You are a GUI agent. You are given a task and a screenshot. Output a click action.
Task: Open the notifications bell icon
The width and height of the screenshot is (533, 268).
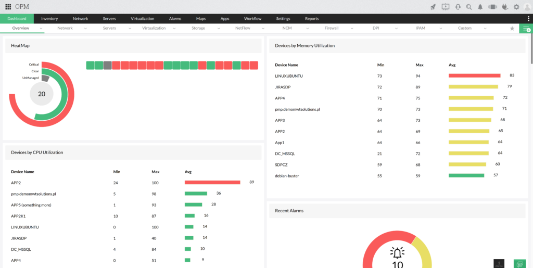click(480, 7)
